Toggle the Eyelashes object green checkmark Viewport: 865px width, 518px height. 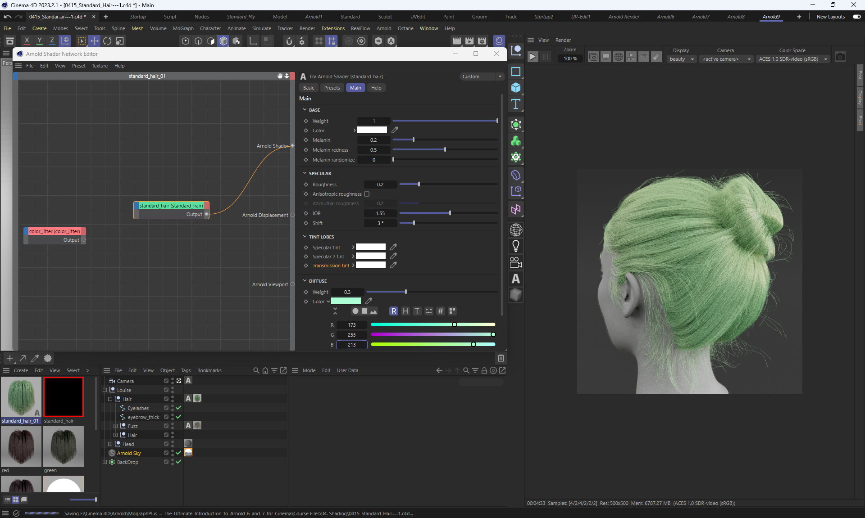[178, 408]
